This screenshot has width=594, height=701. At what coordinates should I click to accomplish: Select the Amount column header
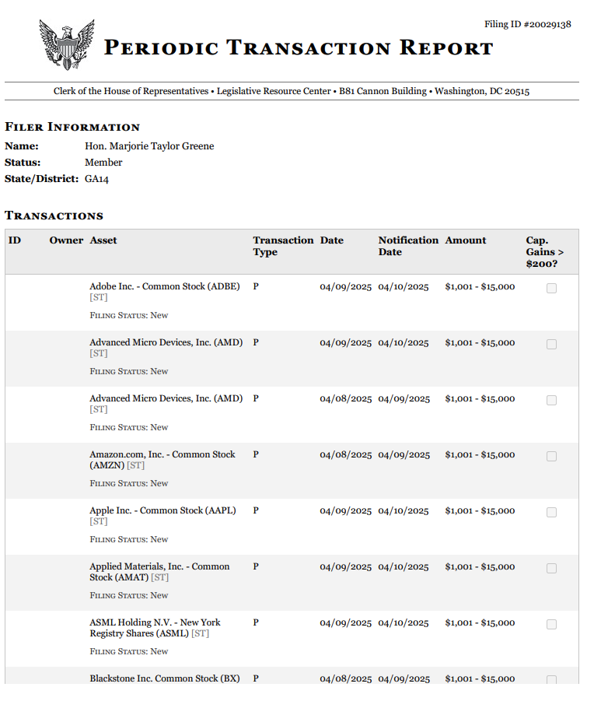pos(466,240)
